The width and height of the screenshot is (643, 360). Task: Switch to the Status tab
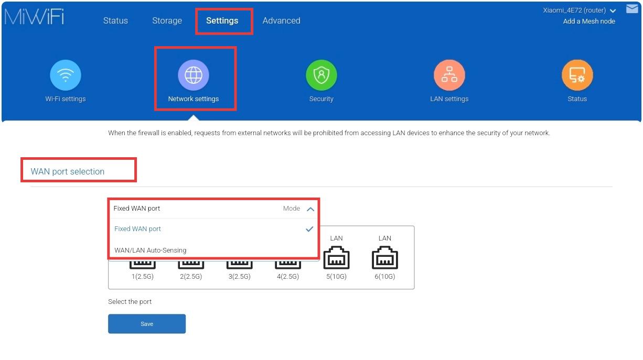pyautogui.click(x=115, y=21)
